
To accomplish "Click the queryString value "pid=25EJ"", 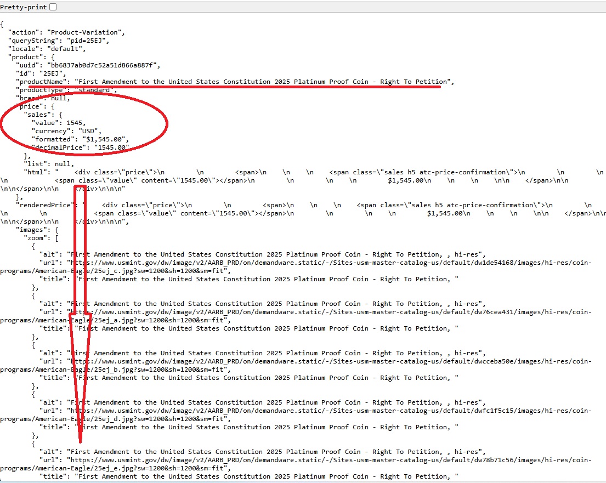I will tap(88, 41).
